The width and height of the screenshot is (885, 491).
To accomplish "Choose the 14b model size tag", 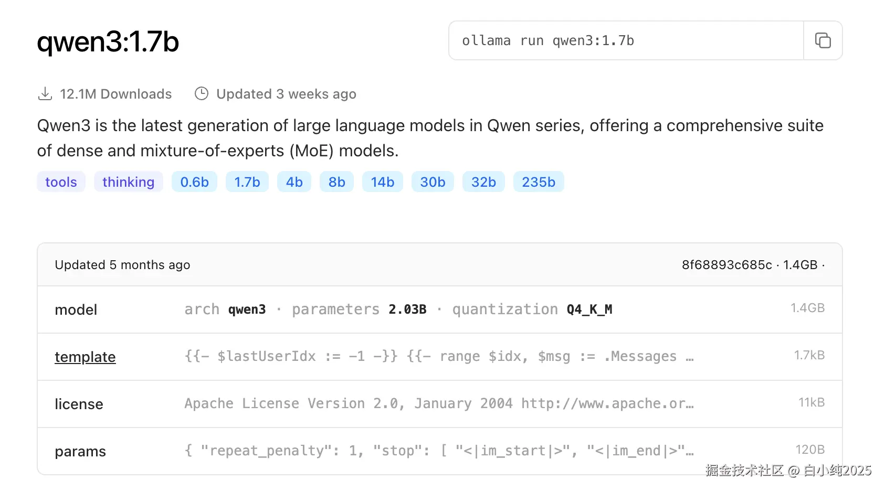I will click(383, 182).
